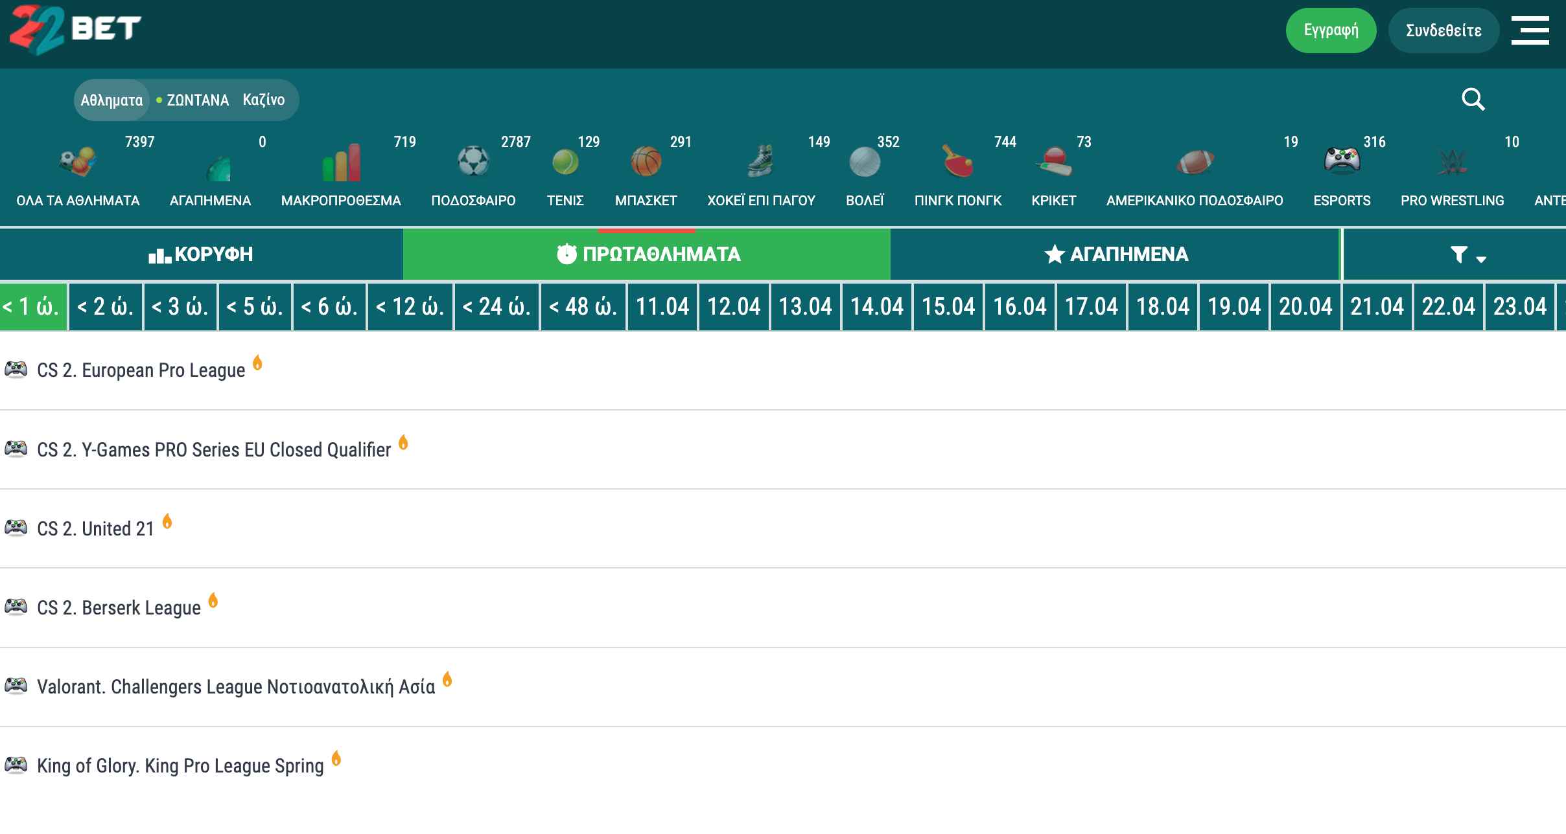This screenshot has width=1566, height=834.
Task: Switch to the ΑΓΑΠΗΜΕΝΑ star tab
Action: click(1116, 254)
